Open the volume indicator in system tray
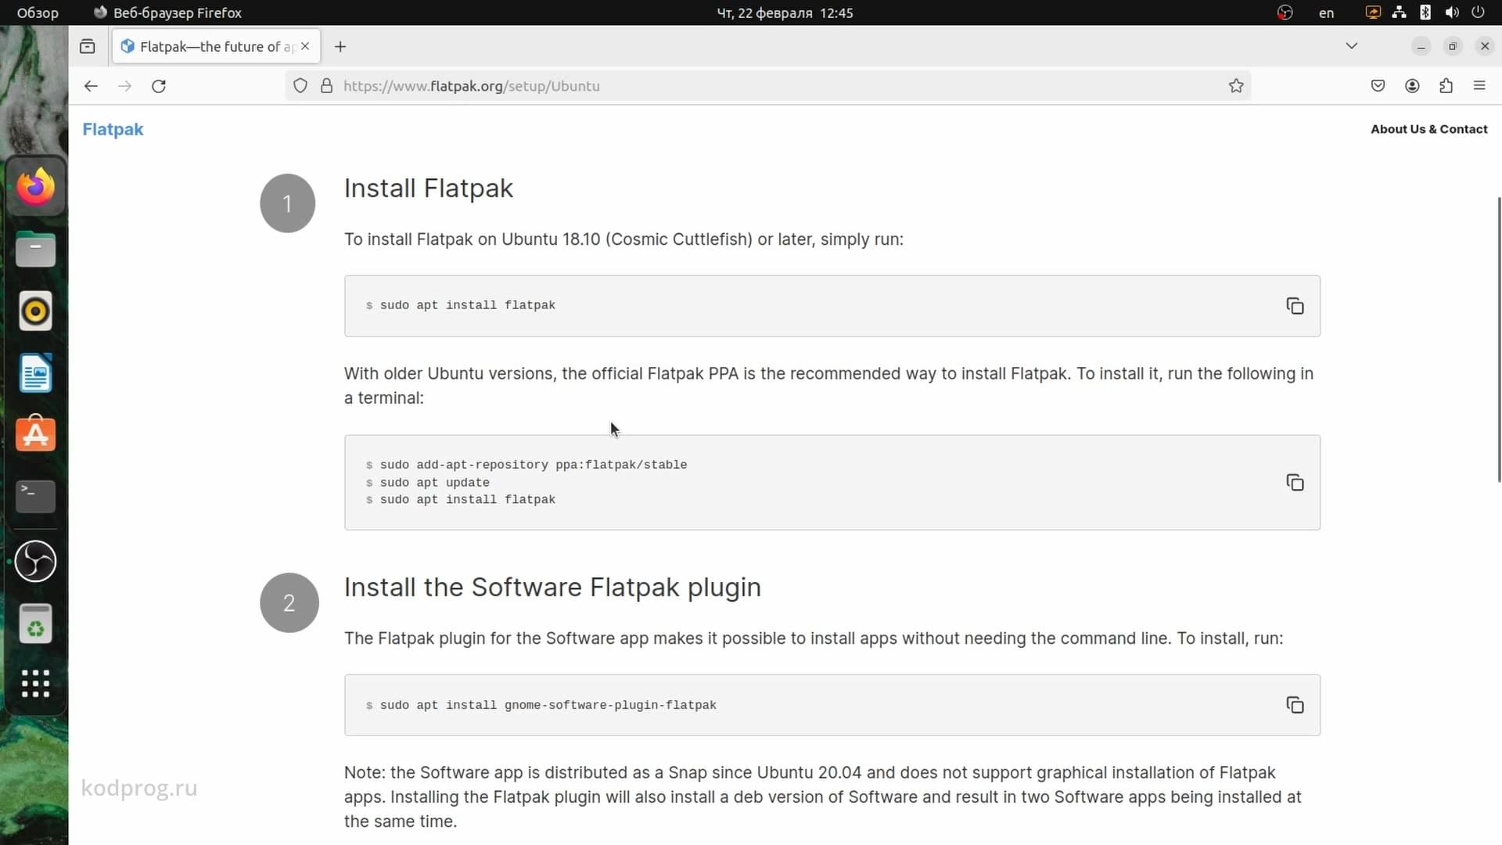The width and height of the screenshot is (1502, 845). coord(1452,13)
